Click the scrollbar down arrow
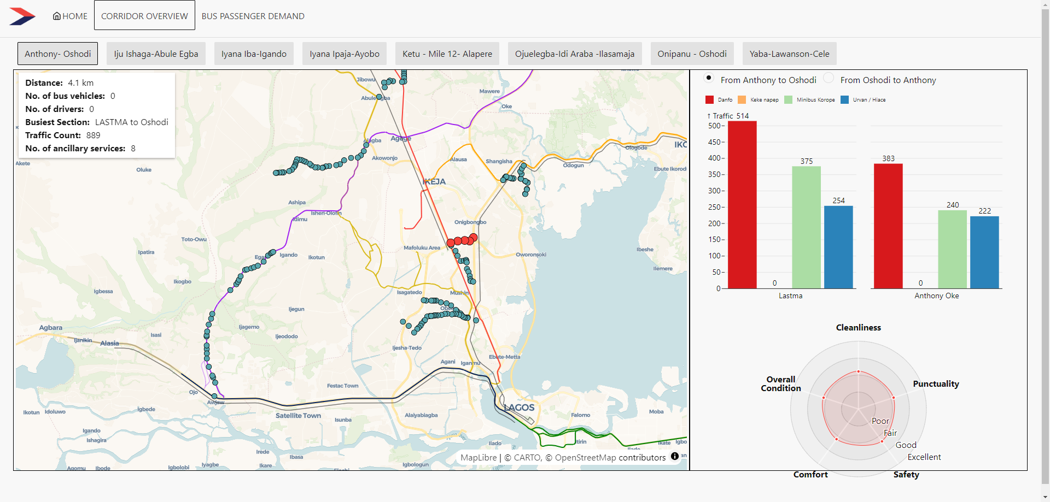Viewport: 1050px width, 502px height. (x=1045, y=497)
